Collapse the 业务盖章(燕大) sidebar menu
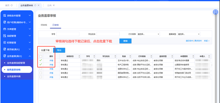Screen dimensions: 220x103 [x=30, y=56]
